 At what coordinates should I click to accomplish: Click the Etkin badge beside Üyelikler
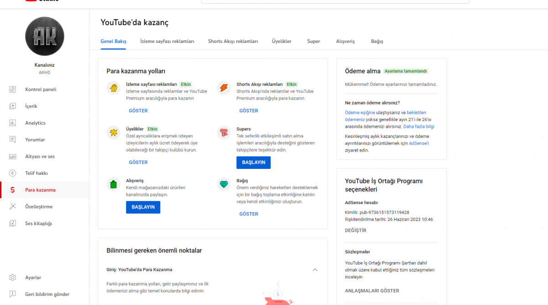click(153, 129)
